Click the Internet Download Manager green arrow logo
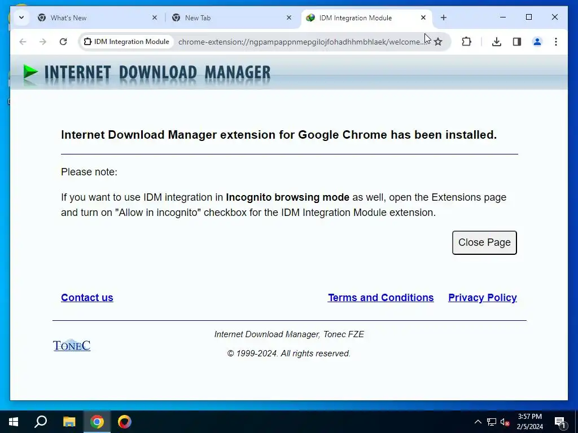578x433 pixels. click(30, 72)
